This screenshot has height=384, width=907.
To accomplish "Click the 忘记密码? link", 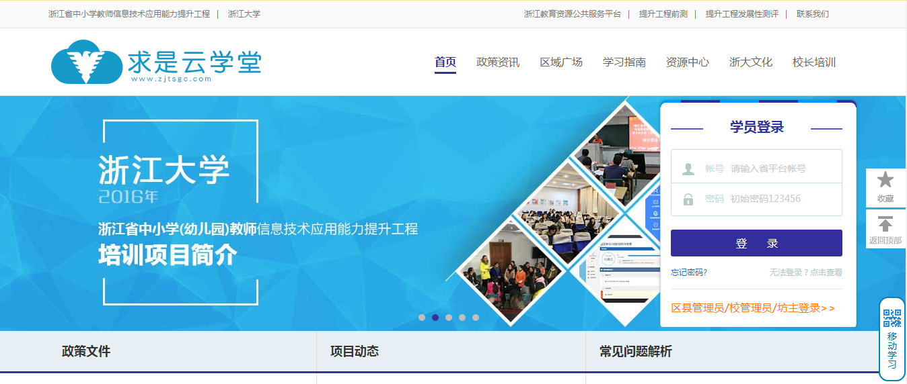I will coord(689,273).
